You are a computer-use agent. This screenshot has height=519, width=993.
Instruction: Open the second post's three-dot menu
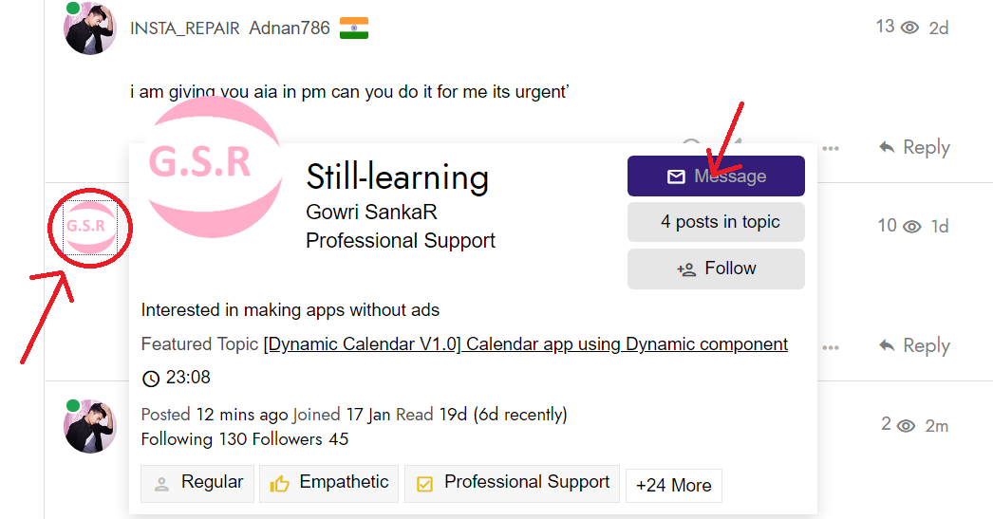point(831,347)
